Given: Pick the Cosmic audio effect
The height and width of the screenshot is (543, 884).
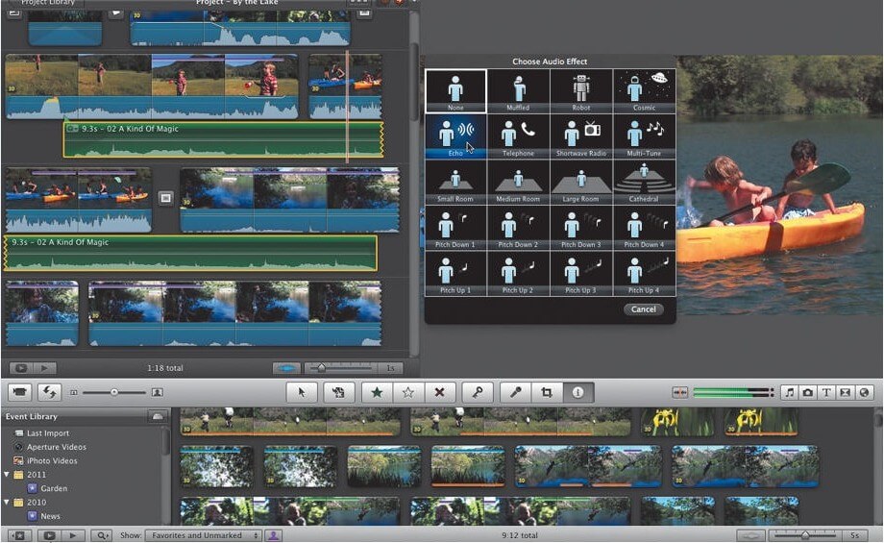Looking at the screenshot, I should (644, 90).
